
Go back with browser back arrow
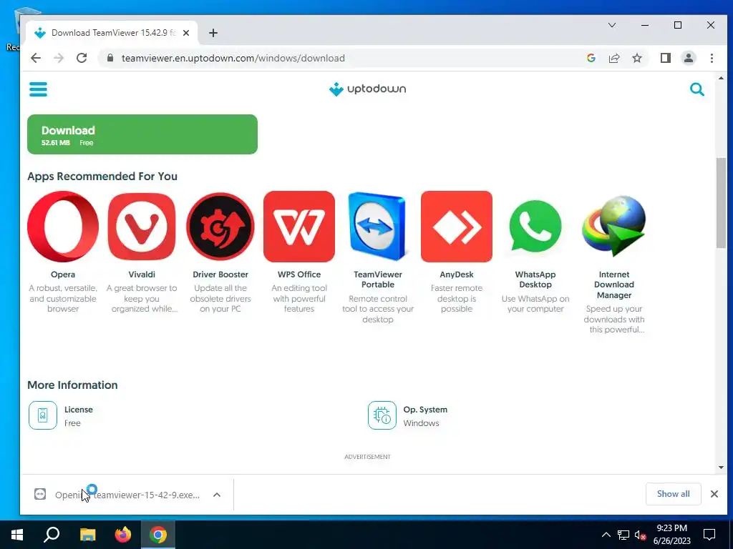coord(36,58)
